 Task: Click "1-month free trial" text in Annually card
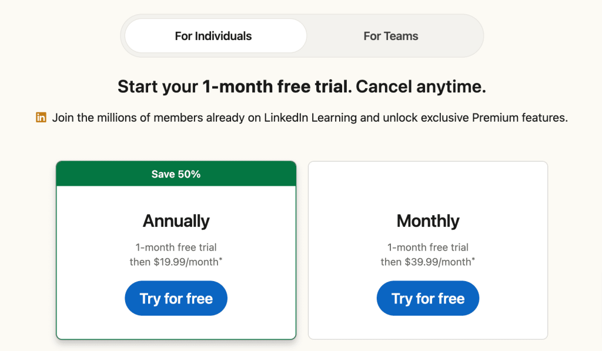pyautogui.click(x=176, y=248)
